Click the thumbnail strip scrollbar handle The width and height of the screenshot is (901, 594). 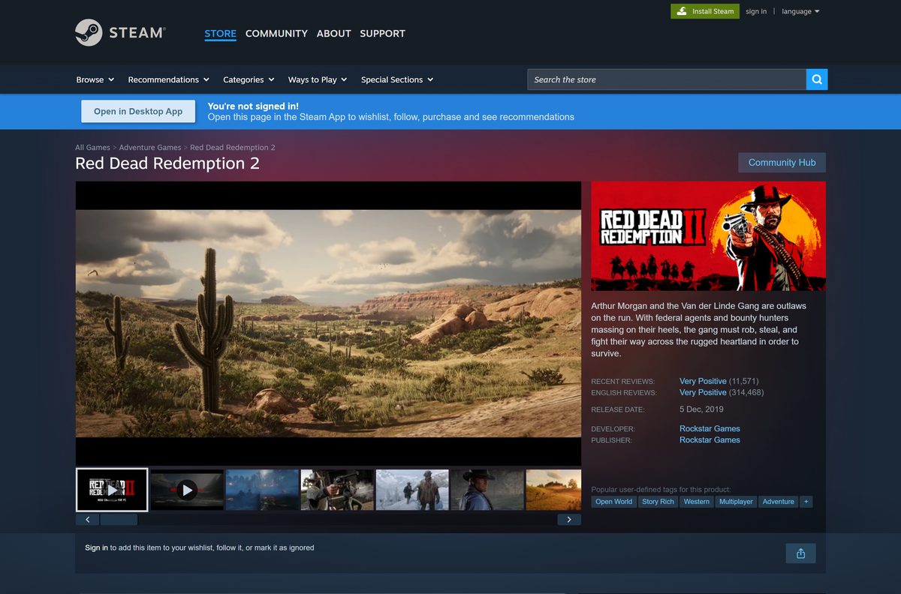[x=119, y=519]
